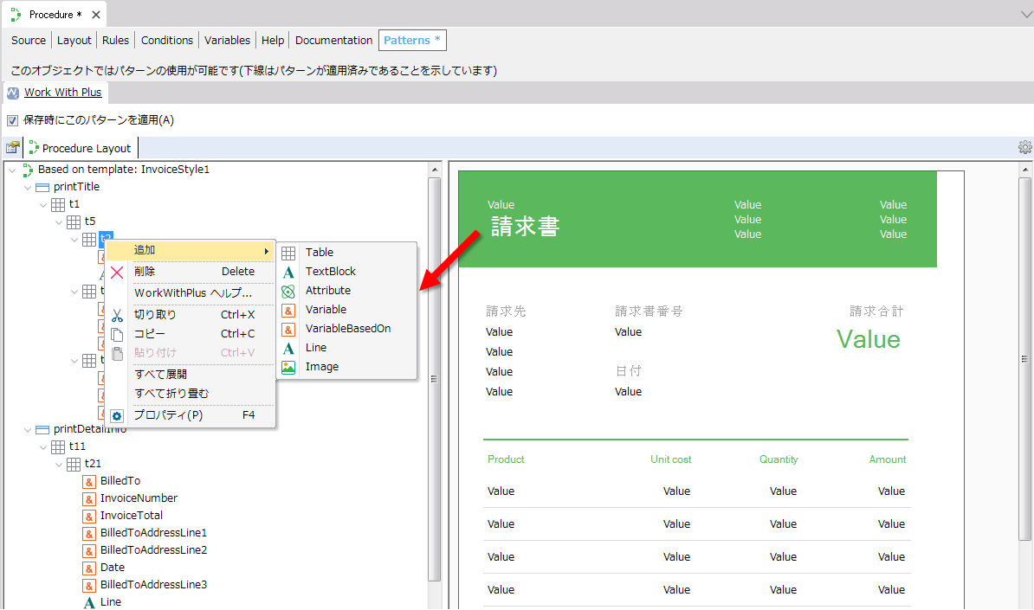Click the Table icon in the submenu

click(x=288, y=253)
